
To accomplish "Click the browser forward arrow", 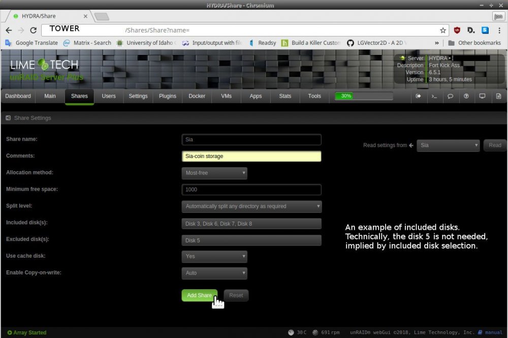I will pos(21,30).
